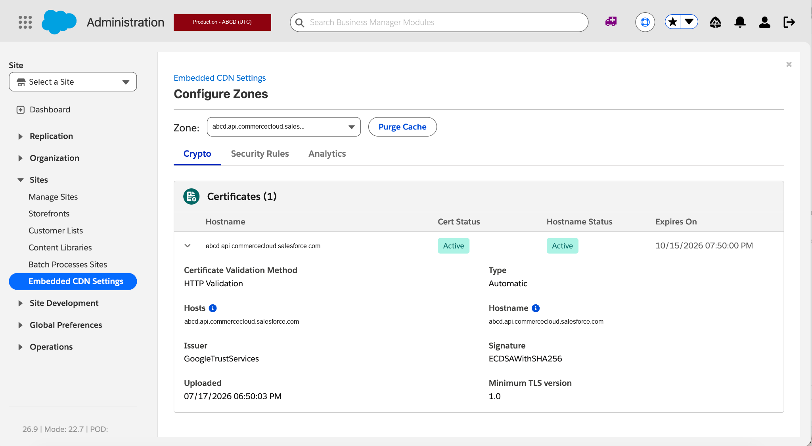Viewport: 812px width, 446px height.
Task: Click the Search Business Manager Modules field
Action: tap(439, 22)
